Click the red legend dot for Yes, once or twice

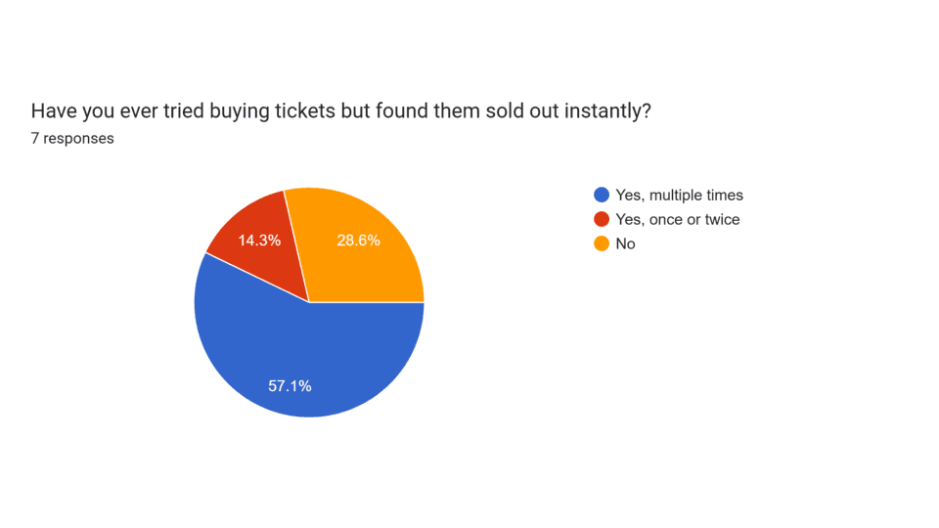602,219
